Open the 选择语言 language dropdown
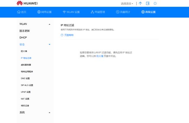Screen dimensions: 189x123 pyautogui.click(x=127, y=4)
